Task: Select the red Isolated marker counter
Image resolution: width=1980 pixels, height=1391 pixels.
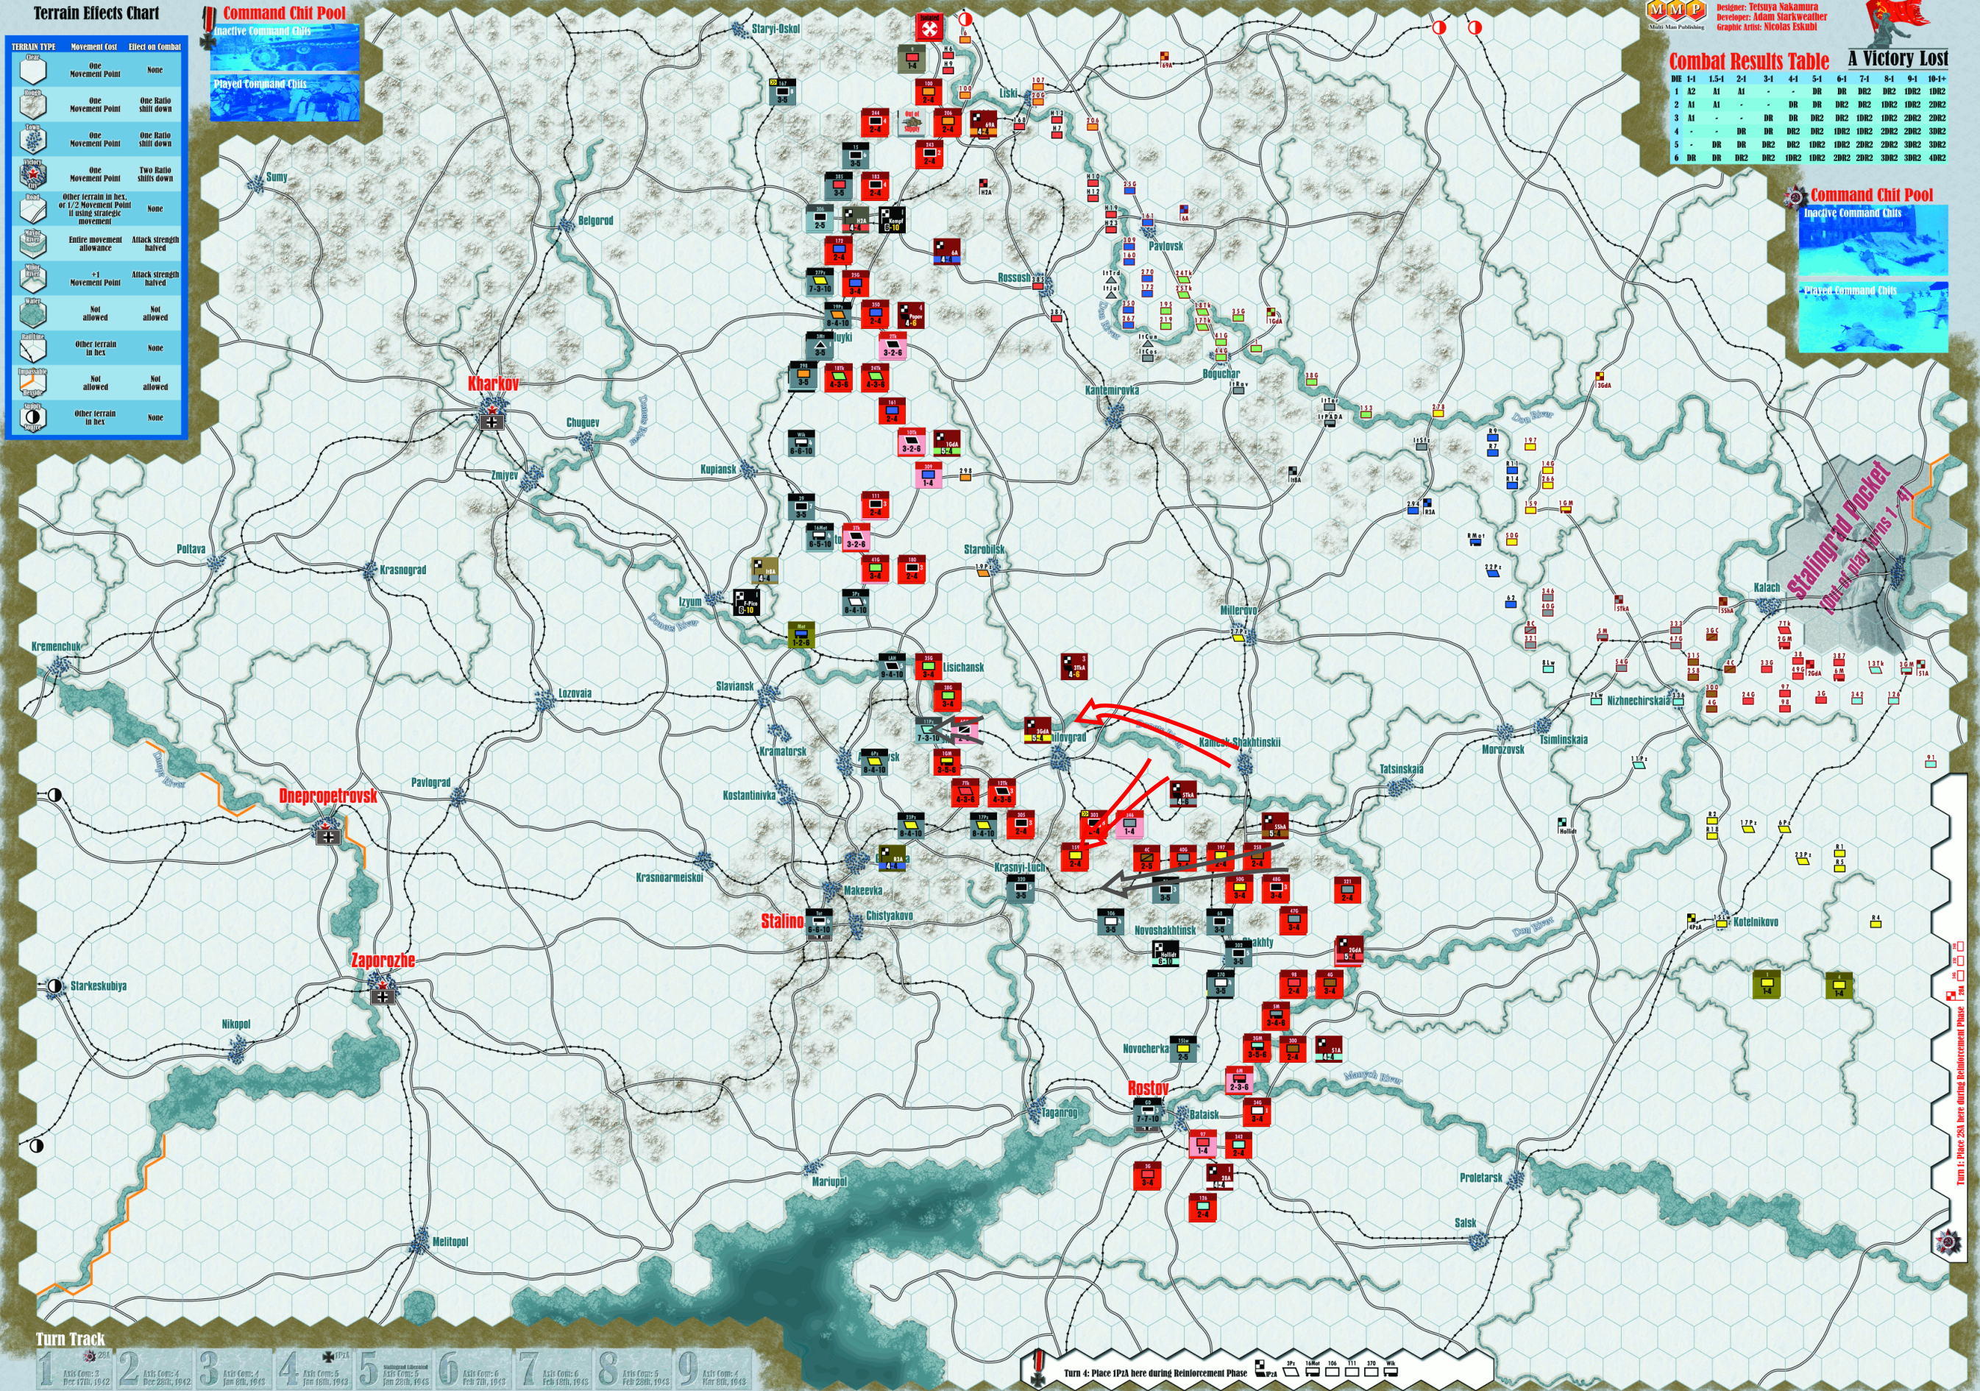Action: pyautogui.click(x=929, y=27)
